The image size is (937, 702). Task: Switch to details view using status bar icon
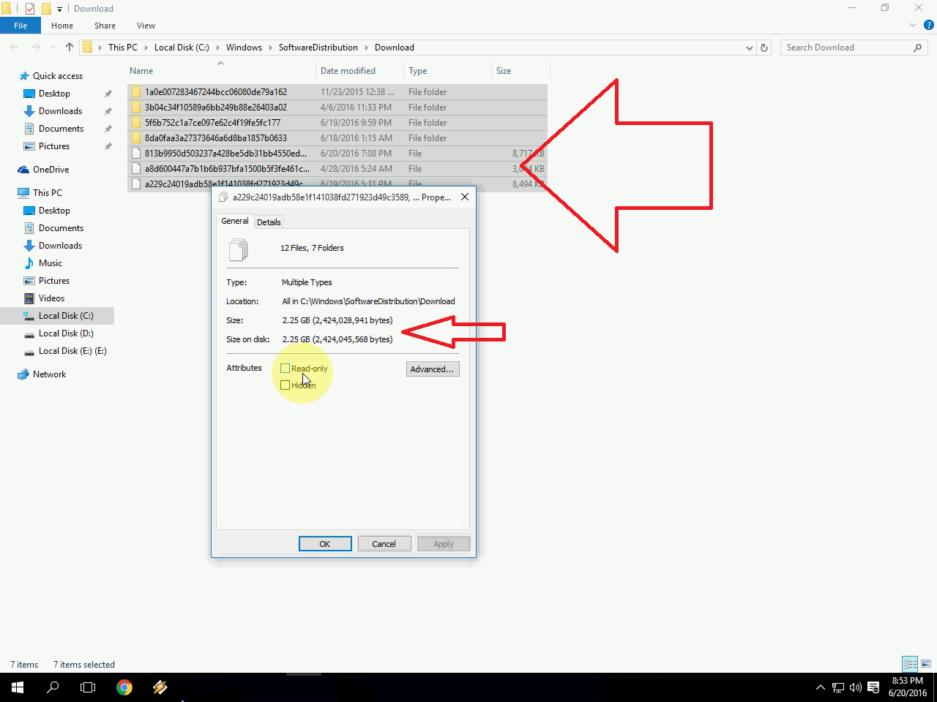click(908, 664)
